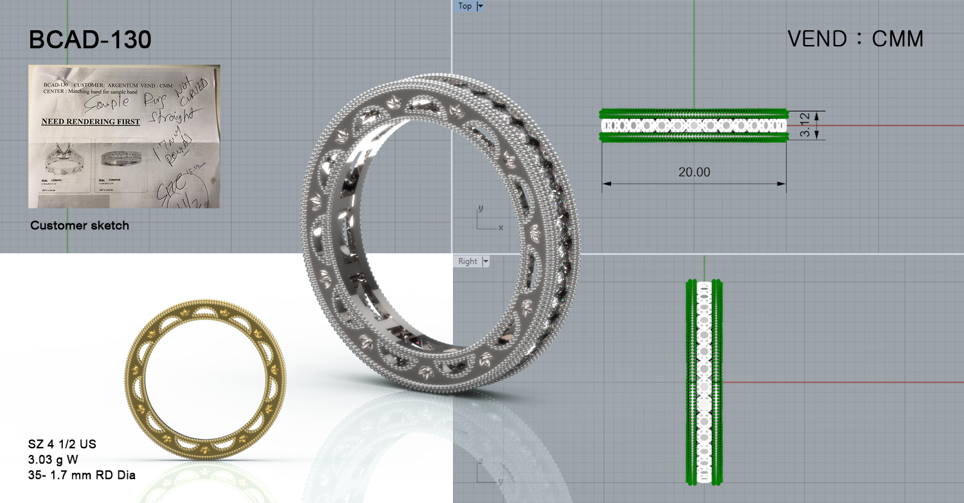Click the Right viewport title label
The height and width of the screenshot is (503, 964).
point(467,261)
